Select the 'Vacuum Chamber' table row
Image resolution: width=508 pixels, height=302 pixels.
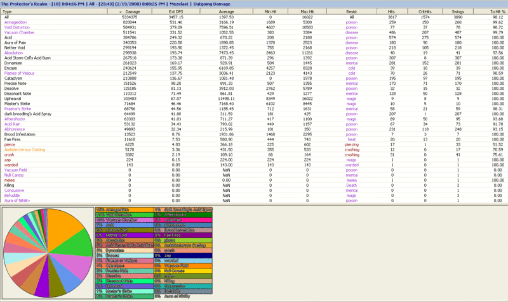(254, 32)
